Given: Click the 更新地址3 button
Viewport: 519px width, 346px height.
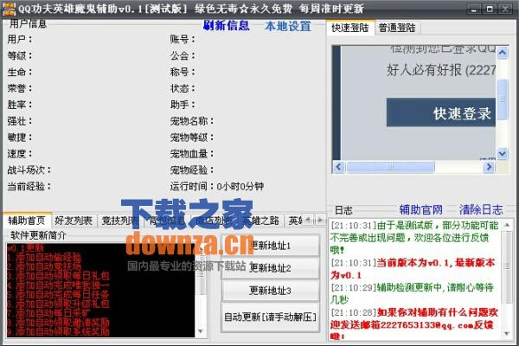Looking at the screenshot, I should (x=270, y=291).
